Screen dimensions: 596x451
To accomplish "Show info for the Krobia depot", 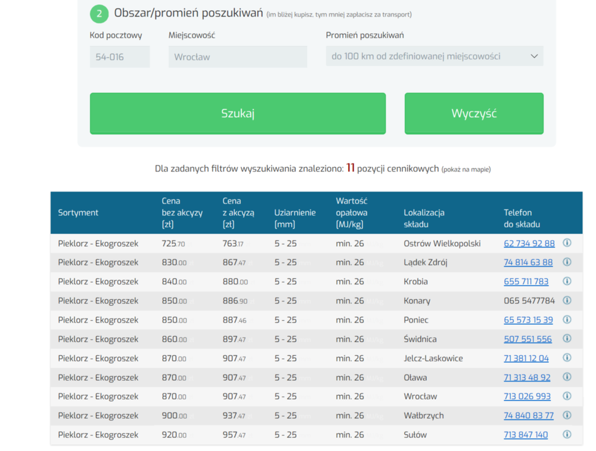I will coord(567,281).
